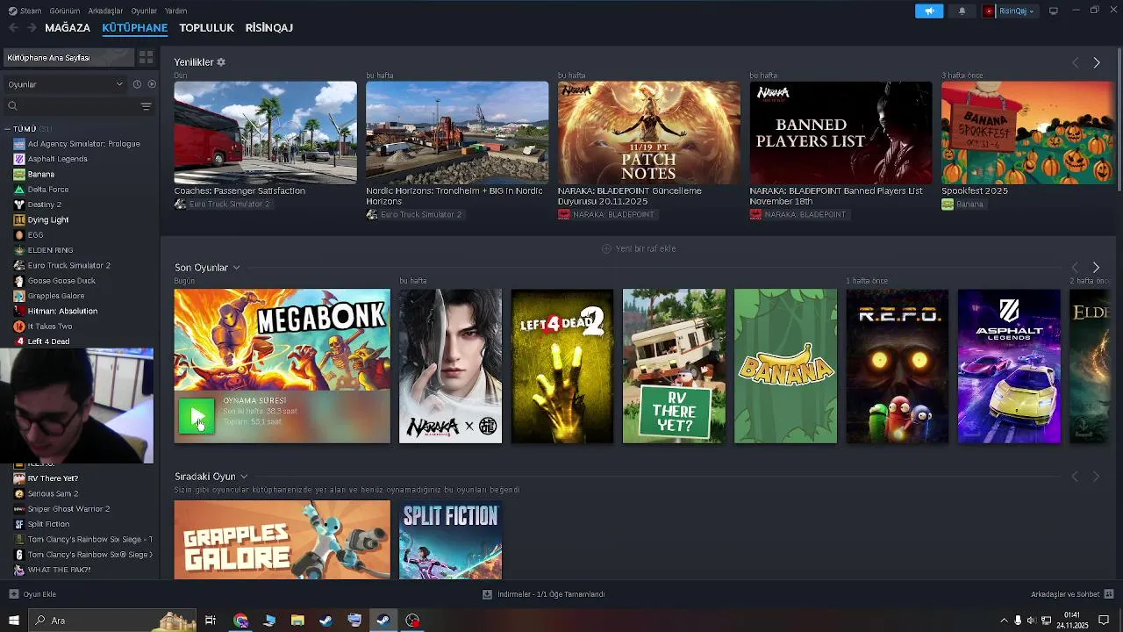
Task: Switch to Big Picture mode icon
Action: 1054,11
